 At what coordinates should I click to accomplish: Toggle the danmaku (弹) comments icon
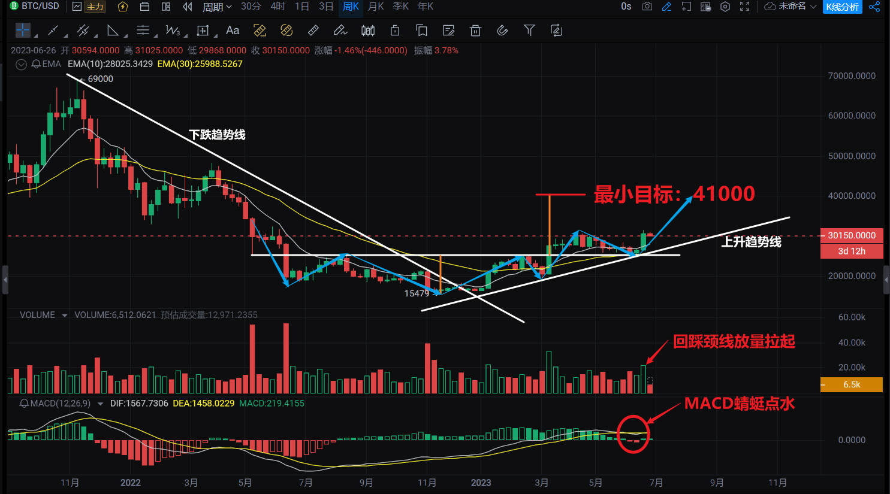(x=706, y=7)
